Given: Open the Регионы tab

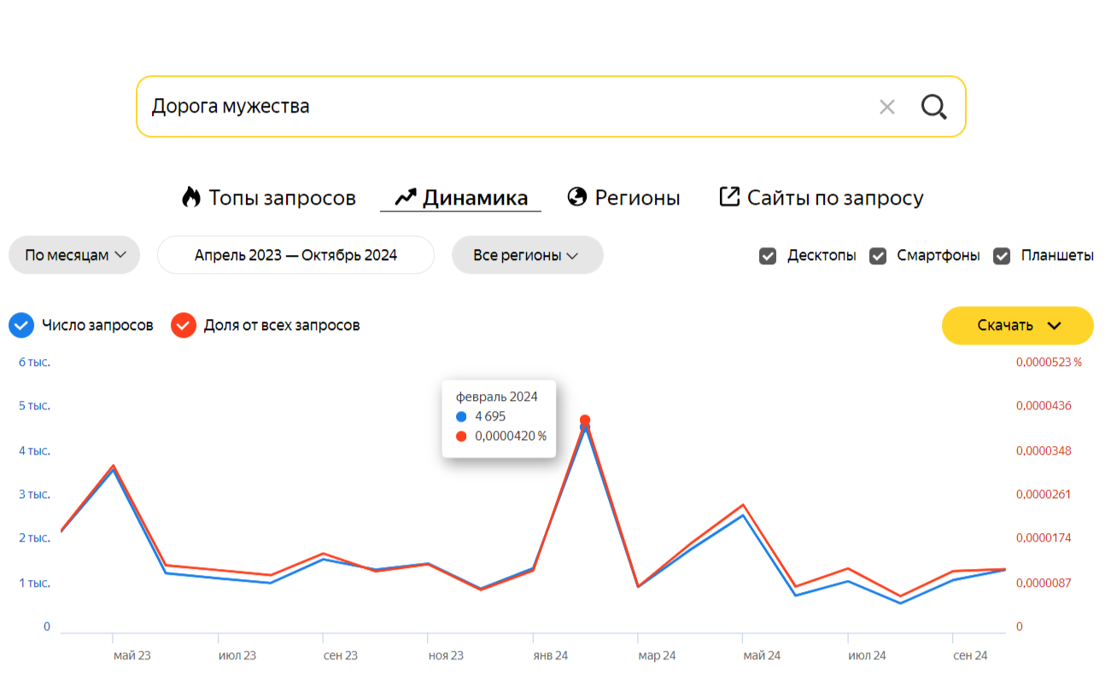Looking at the screenshot, I should pyautogui.click(x=637, y=198).
